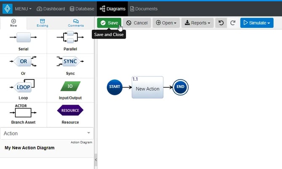Choose the LOOP construct icon
This screenshot has width=282, height=169.
(22, 86)
